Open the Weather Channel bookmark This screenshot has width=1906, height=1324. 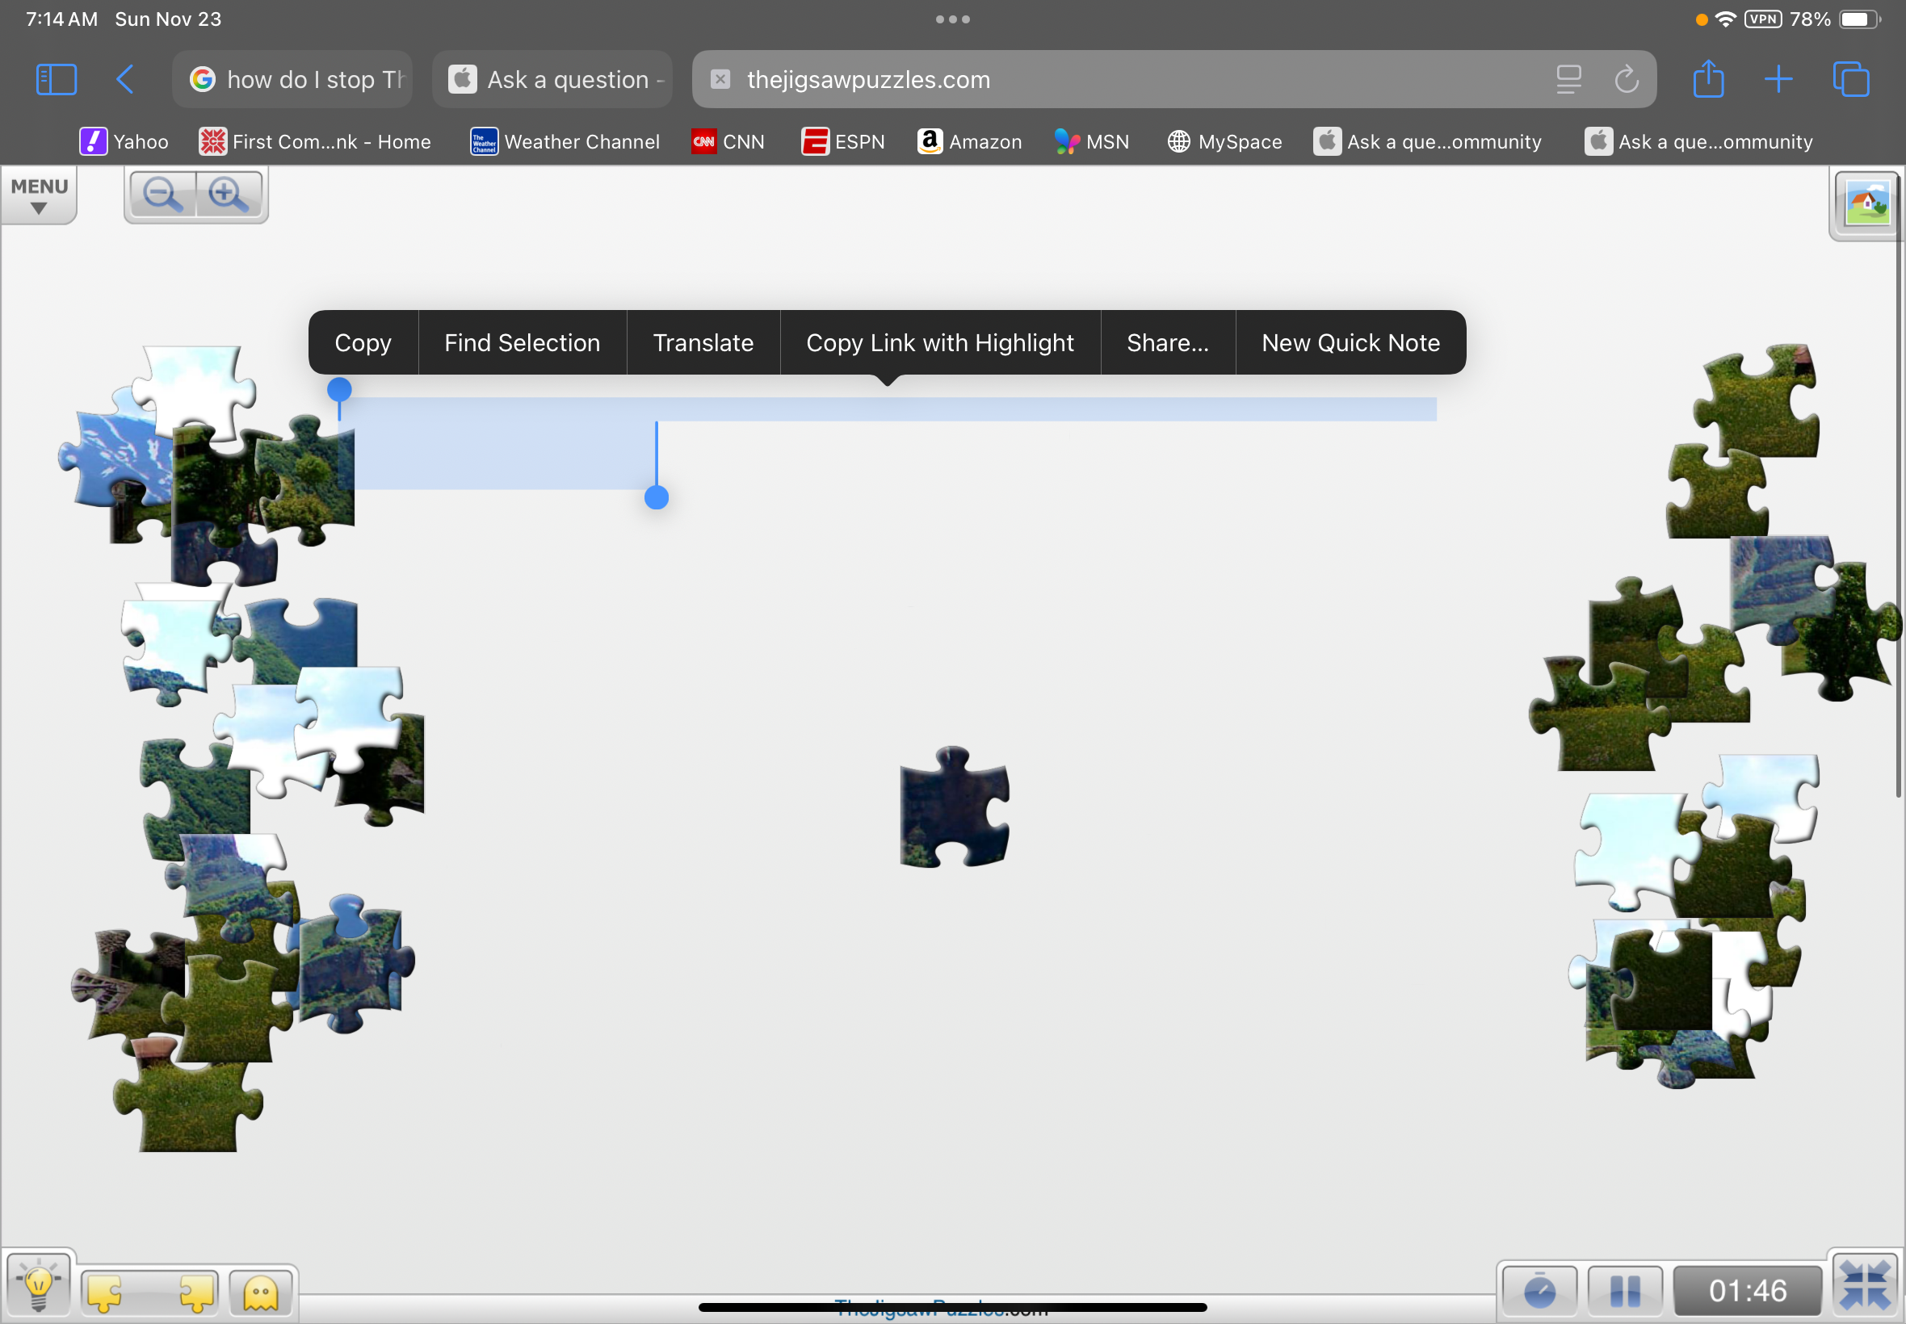tap(565, 142)
